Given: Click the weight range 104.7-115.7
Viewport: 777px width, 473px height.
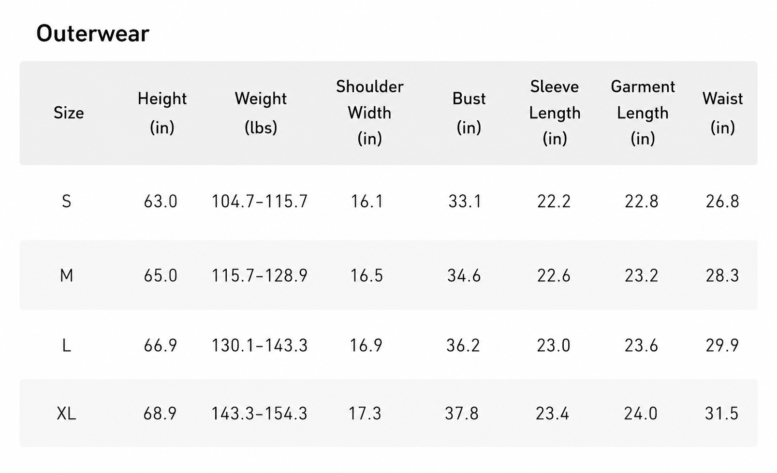Looking at the screenshot, I should (260, 201).
